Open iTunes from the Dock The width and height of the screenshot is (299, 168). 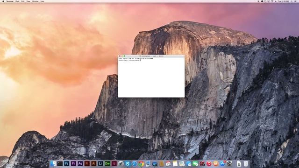click(x=209, y=164)
